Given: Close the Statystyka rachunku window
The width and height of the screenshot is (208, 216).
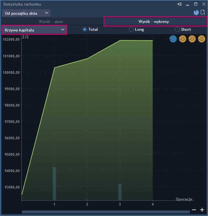Looking at the screenshot, I should pos(203,4).
